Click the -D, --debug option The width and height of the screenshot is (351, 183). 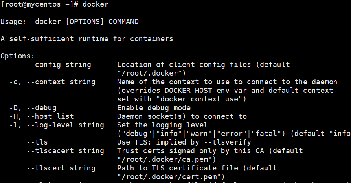(33, 108)
